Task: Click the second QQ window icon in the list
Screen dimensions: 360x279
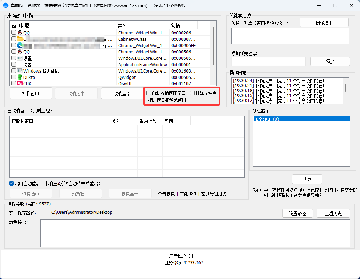Action: (21, 52)
